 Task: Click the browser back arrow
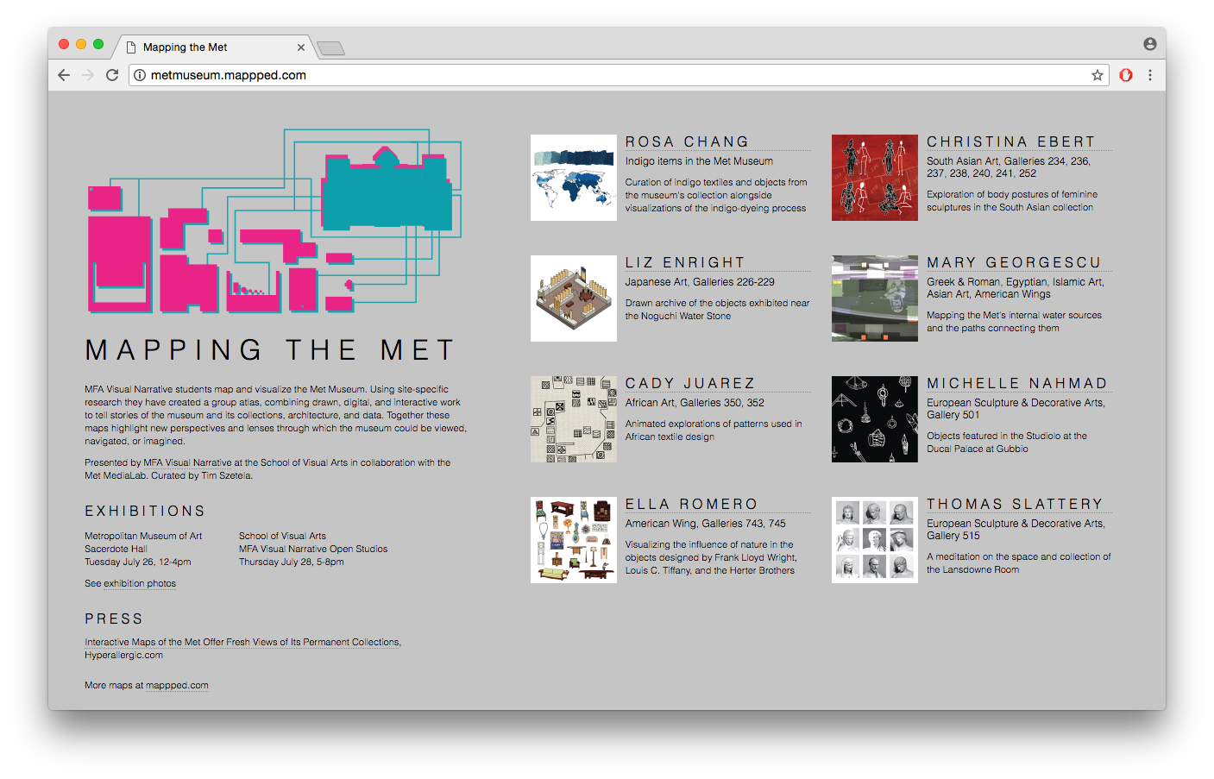pyautogui.click(x=64, y=75)
